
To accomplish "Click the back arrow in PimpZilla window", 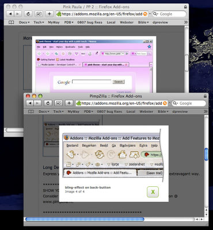I will [30, 103].
